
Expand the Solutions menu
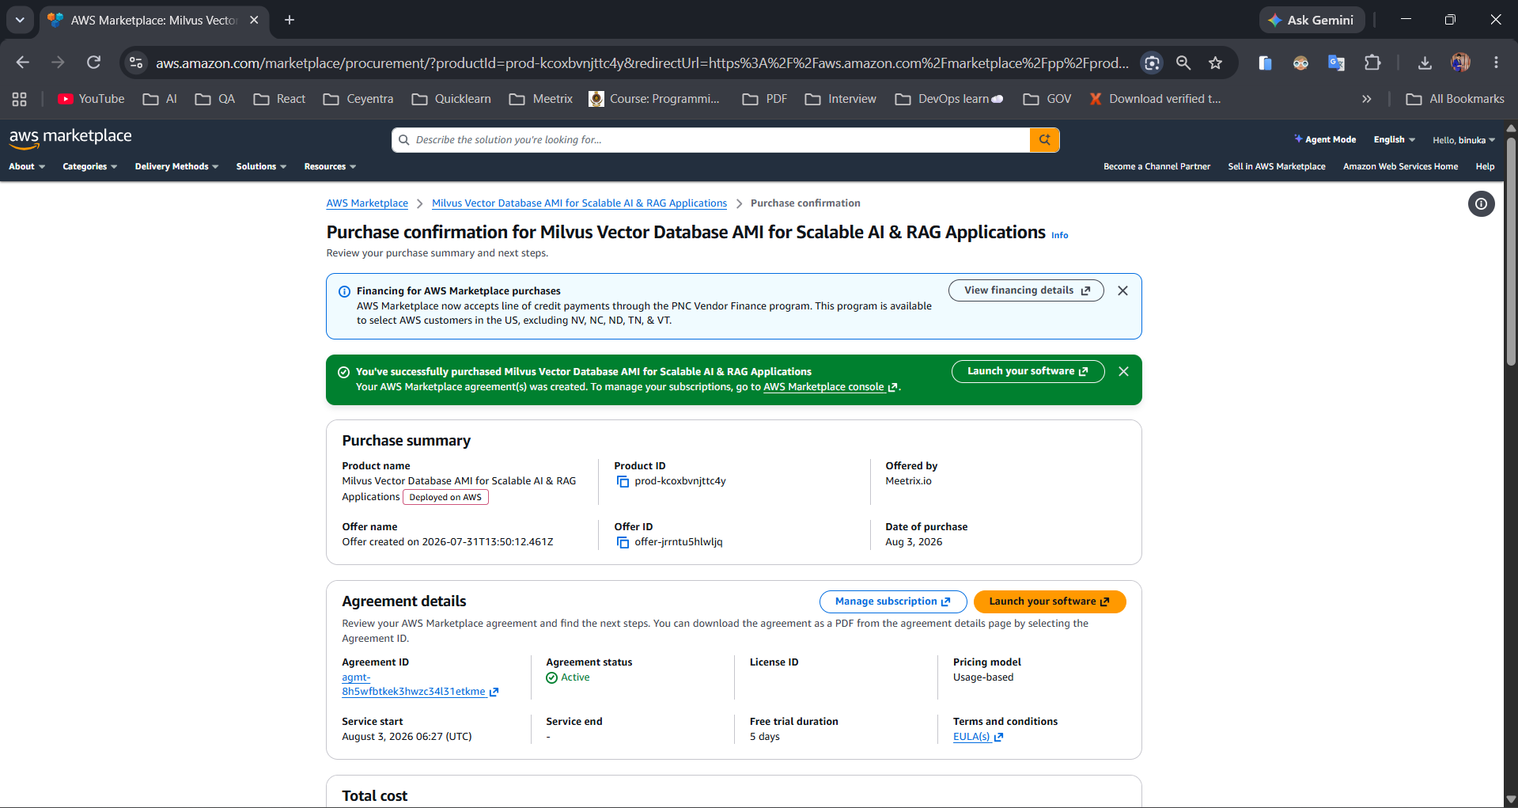click(261, 166)
